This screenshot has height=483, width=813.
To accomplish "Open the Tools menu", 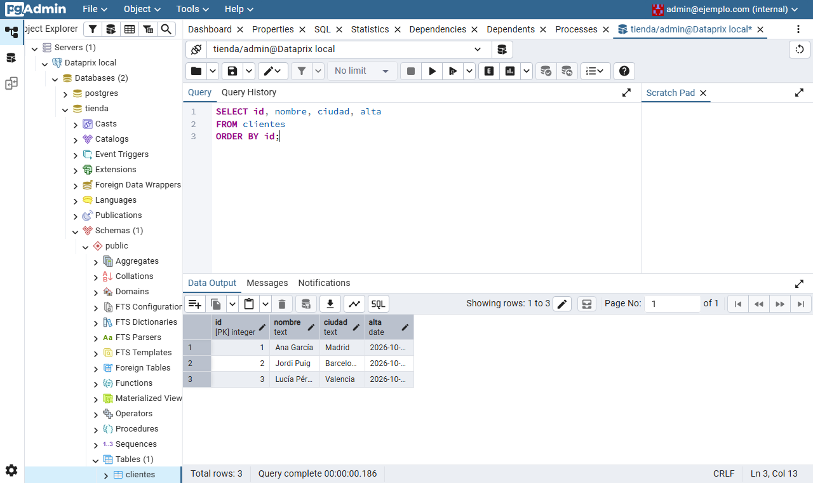I will tap(194, 9).
